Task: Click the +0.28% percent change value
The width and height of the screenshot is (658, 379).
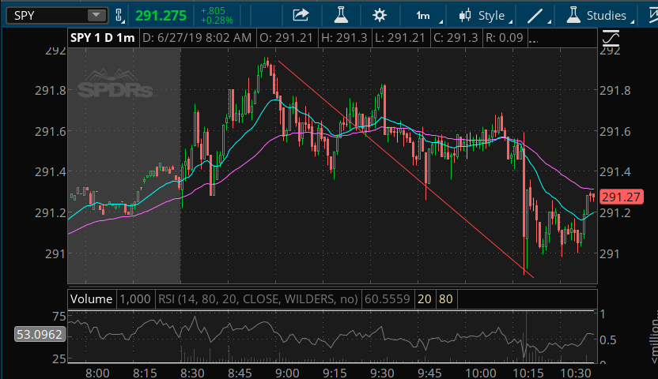Action: click(217, 20)
